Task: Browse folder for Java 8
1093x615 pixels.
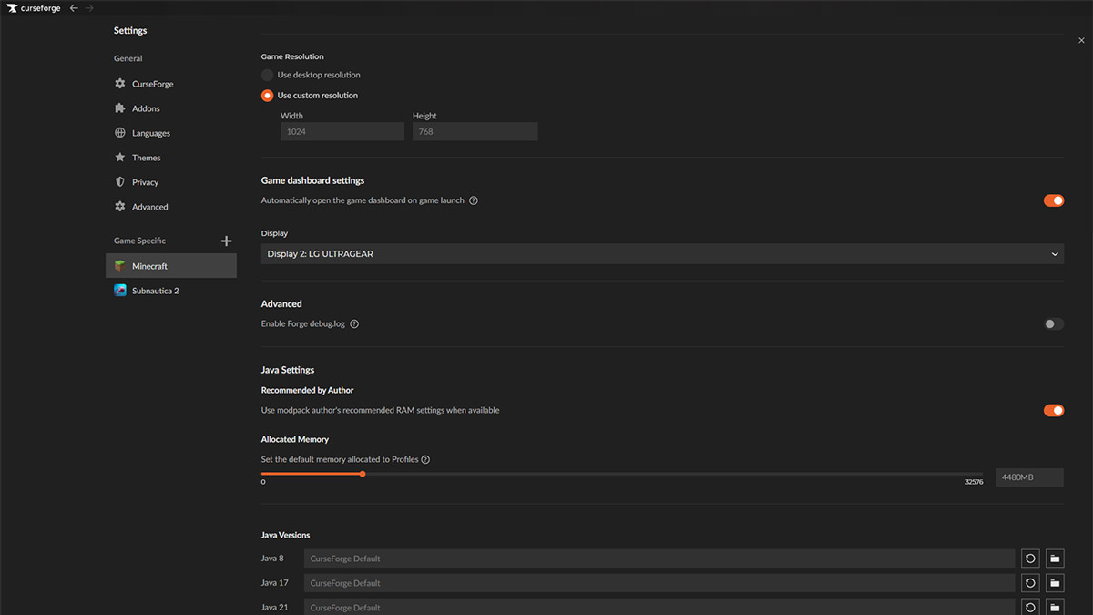Action: point(1055,559)
